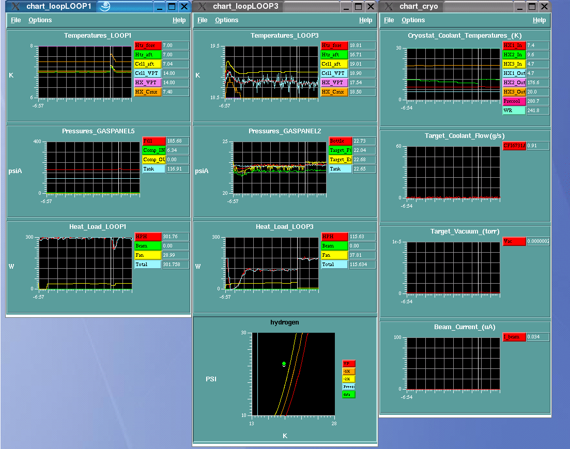Click Vac legend in Target_Vacuum chart
The image size is (570, 449).
click(514, 241)
